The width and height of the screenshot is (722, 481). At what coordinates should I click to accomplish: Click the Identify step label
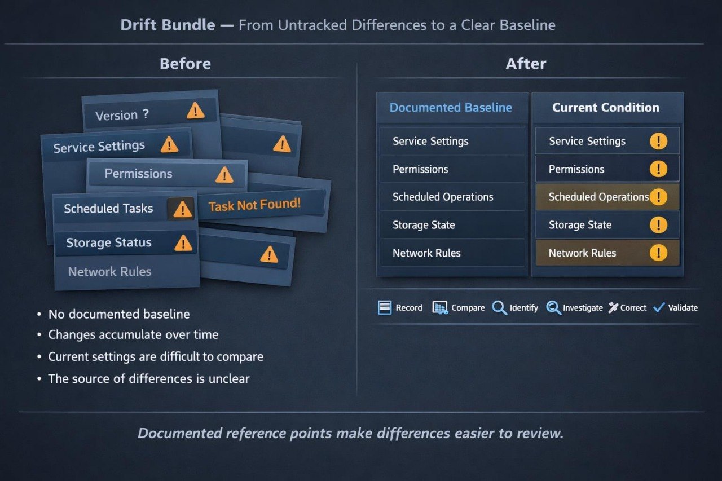[x=524, y=307]
